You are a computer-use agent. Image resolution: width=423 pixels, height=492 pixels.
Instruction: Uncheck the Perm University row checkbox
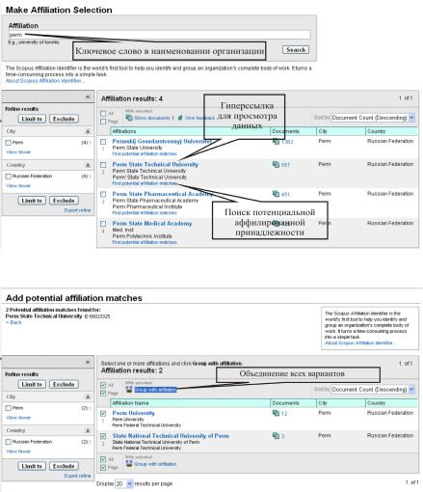point(103,414)
